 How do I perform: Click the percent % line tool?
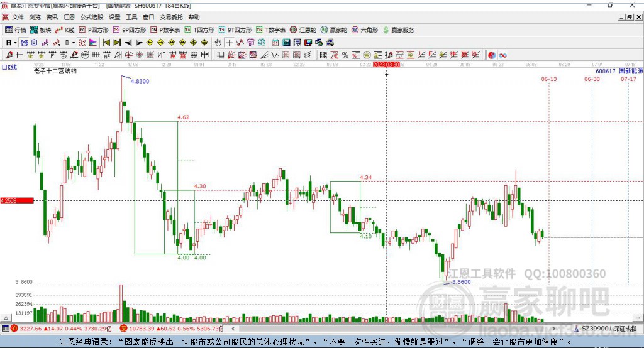point(345,55)
